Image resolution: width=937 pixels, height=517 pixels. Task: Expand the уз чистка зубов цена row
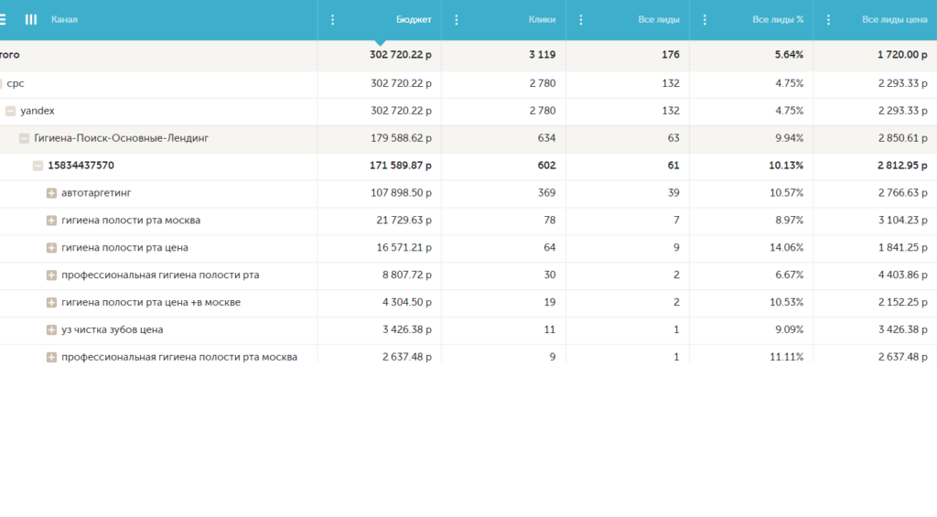coord(51,329)
